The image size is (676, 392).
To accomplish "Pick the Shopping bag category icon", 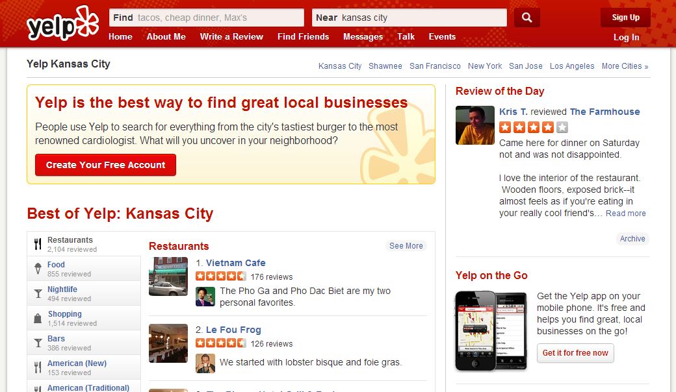I will 38,319.
